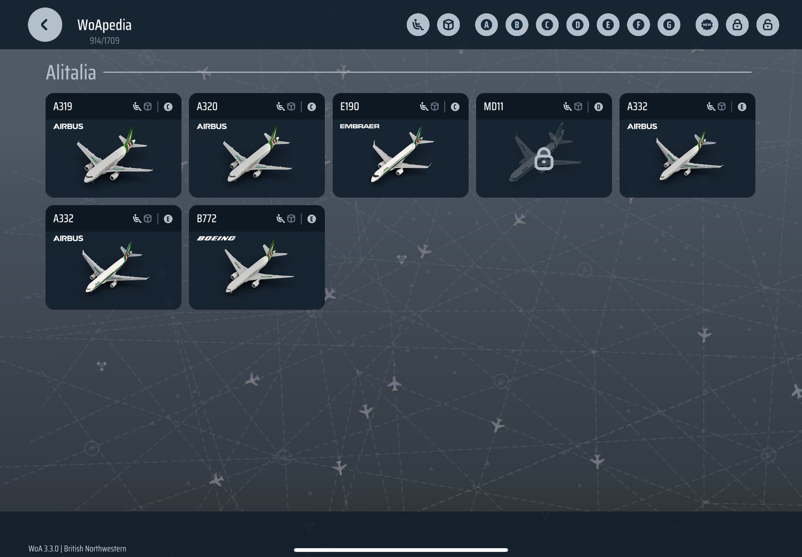Screen dimensions: 802x557
Task: Filter by size class F
Action: [x=638, y=25]
